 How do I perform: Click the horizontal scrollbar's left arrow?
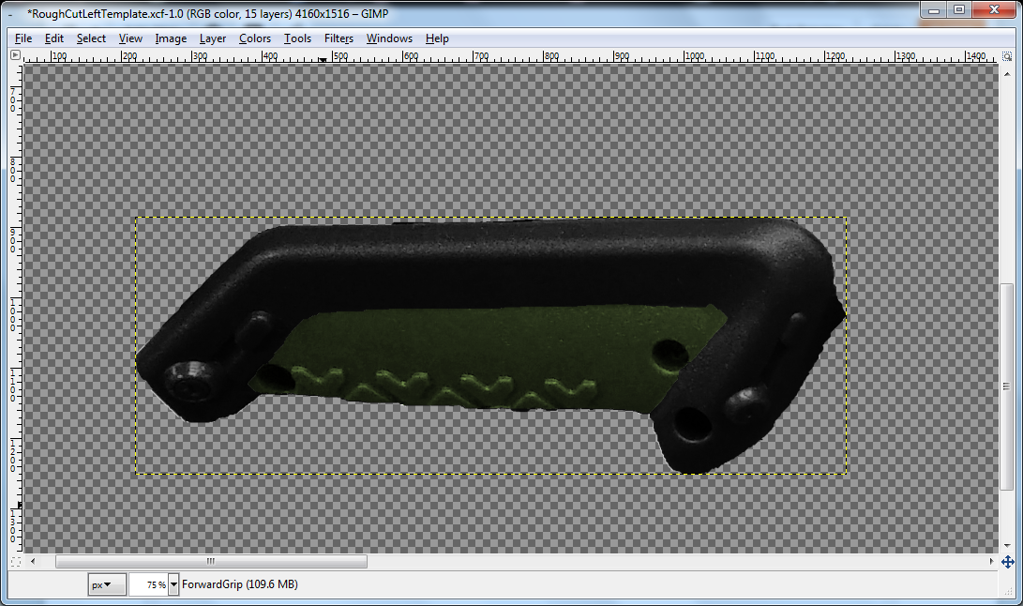click(31, 561)
